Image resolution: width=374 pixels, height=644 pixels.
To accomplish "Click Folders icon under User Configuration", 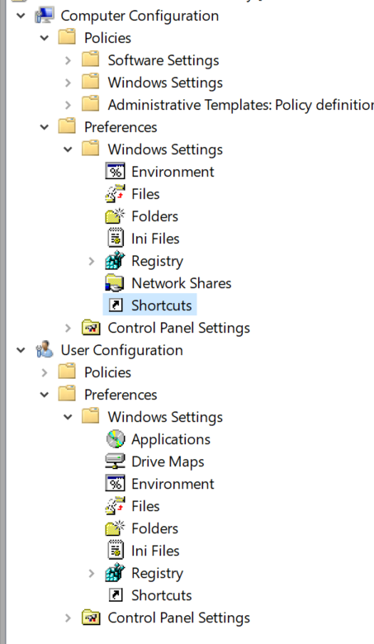I will [x=115, y=528].
